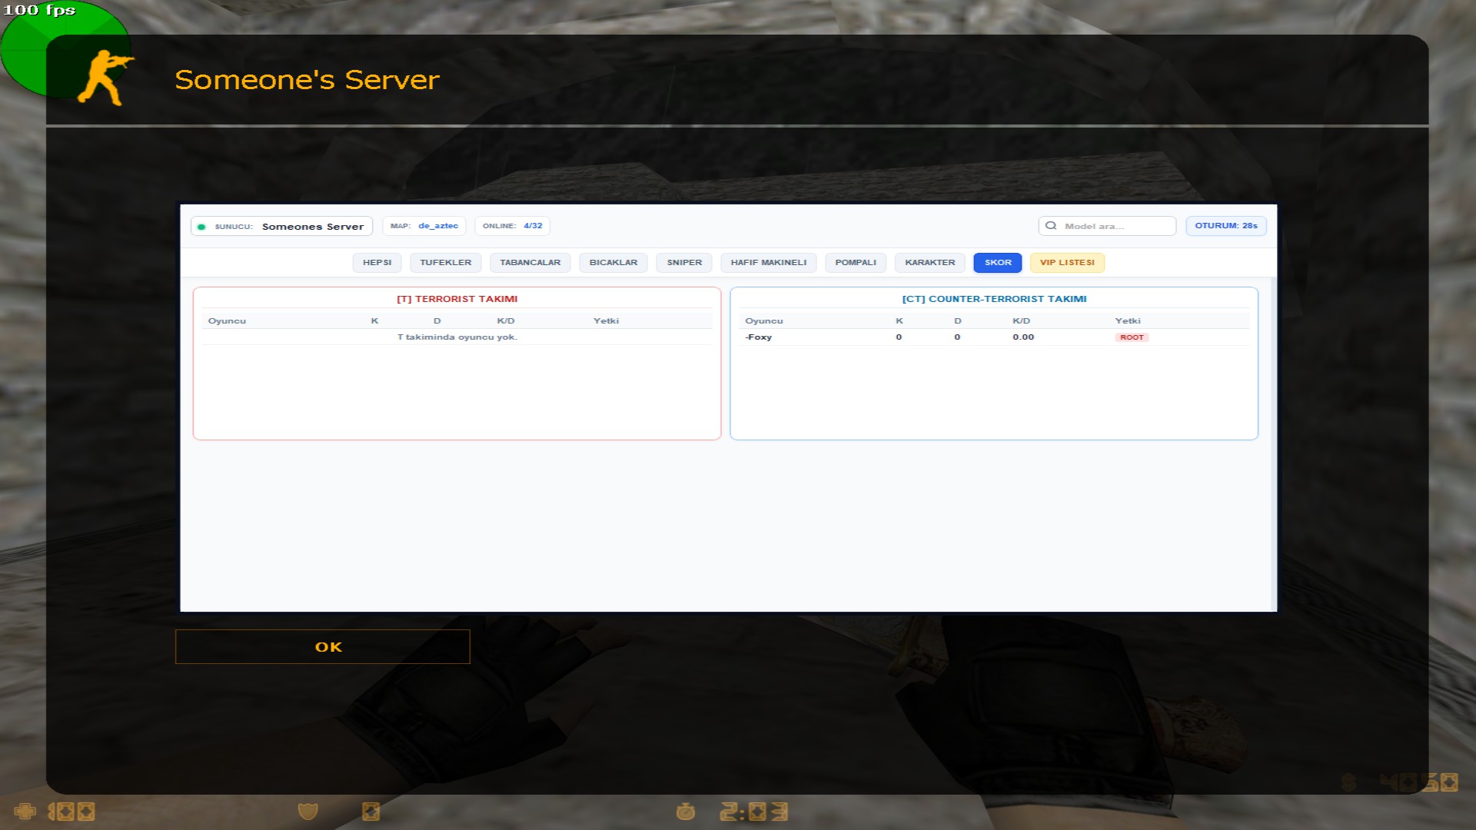Viewport: 1476px width, 830px height.
Task: Open the POMPALI tab
Action: pos(856,263)
